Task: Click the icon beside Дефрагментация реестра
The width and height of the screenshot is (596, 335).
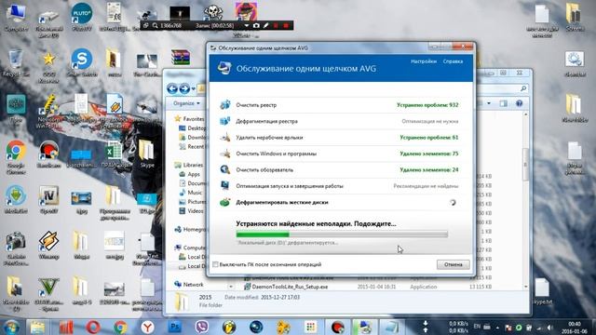Action: coord(225,121)
